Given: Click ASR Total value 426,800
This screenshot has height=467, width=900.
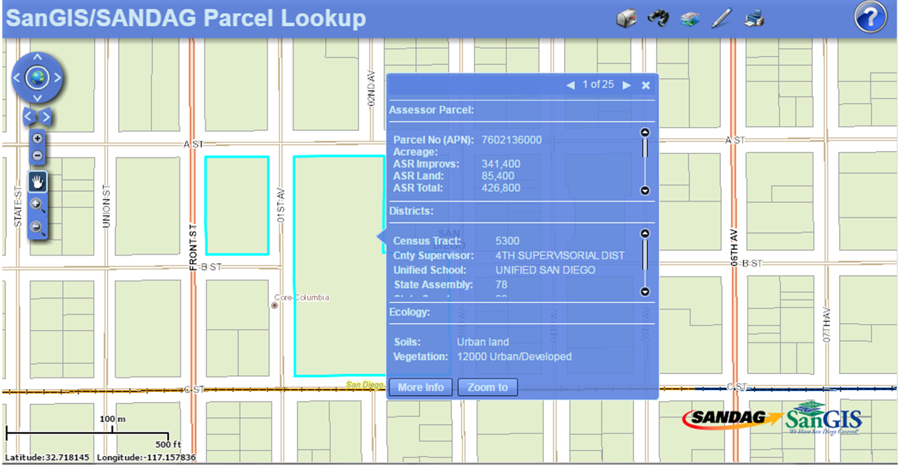Looking at the screenshot, I should point(501,188).
